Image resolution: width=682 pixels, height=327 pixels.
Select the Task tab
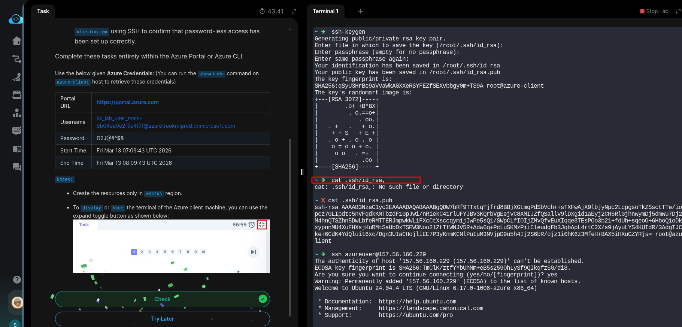43,11
